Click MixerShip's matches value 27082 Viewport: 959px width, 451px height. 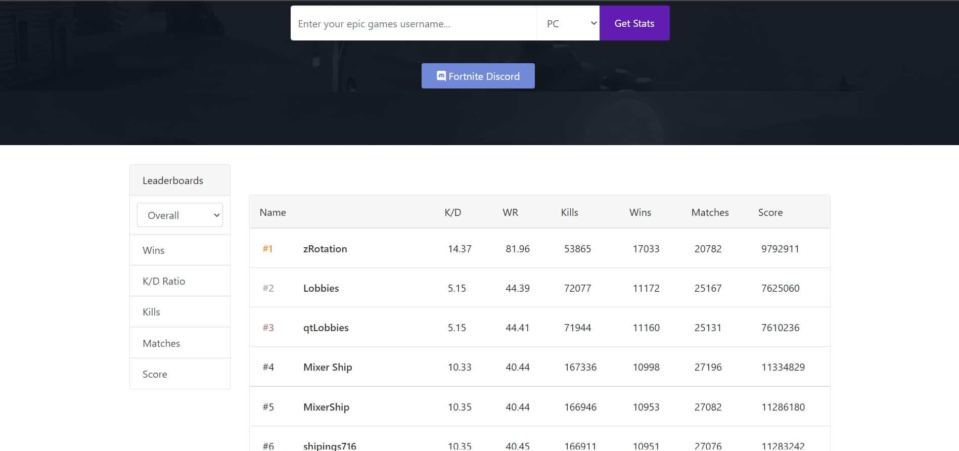(x=708, y=407)
